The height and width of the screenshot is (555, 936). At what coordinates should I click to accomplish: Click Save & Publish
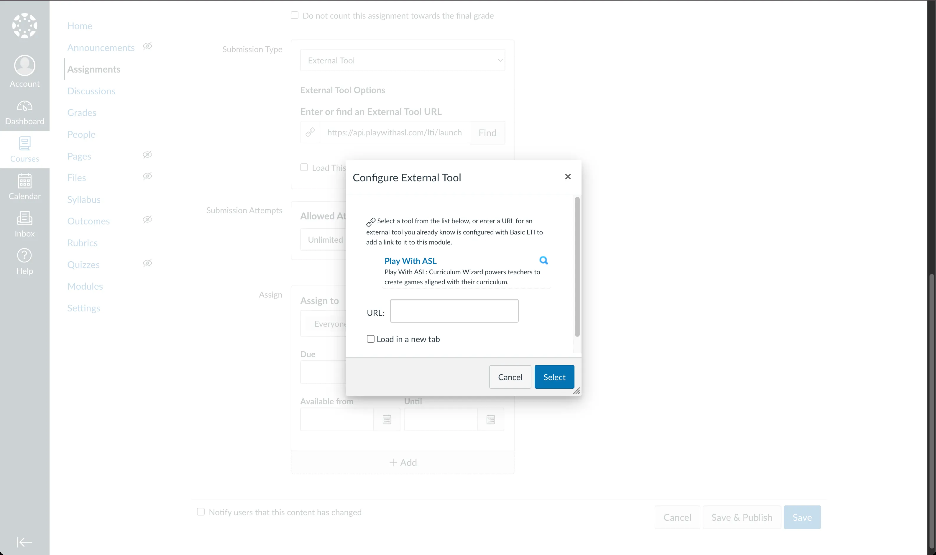(742, 517)
